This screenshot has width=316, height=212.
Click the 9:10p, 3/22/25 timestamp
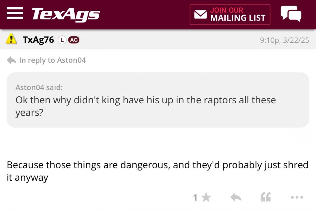pos(284,40)
